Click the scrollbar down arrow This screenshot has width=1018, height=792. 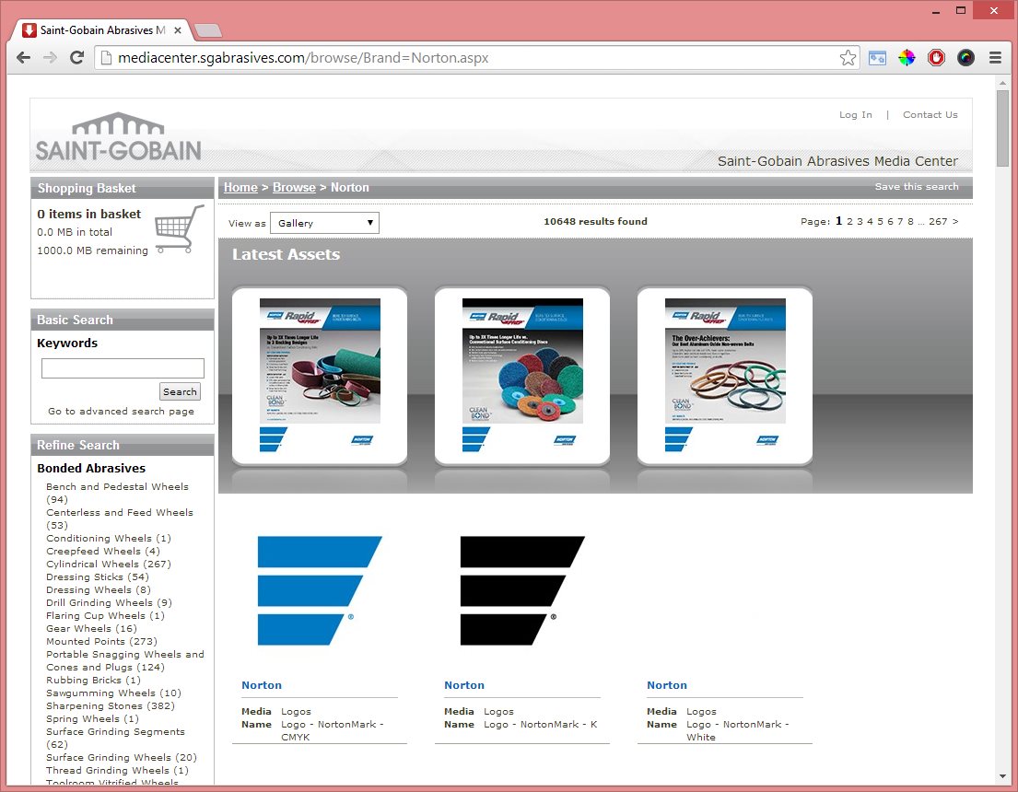point(1003,776)
